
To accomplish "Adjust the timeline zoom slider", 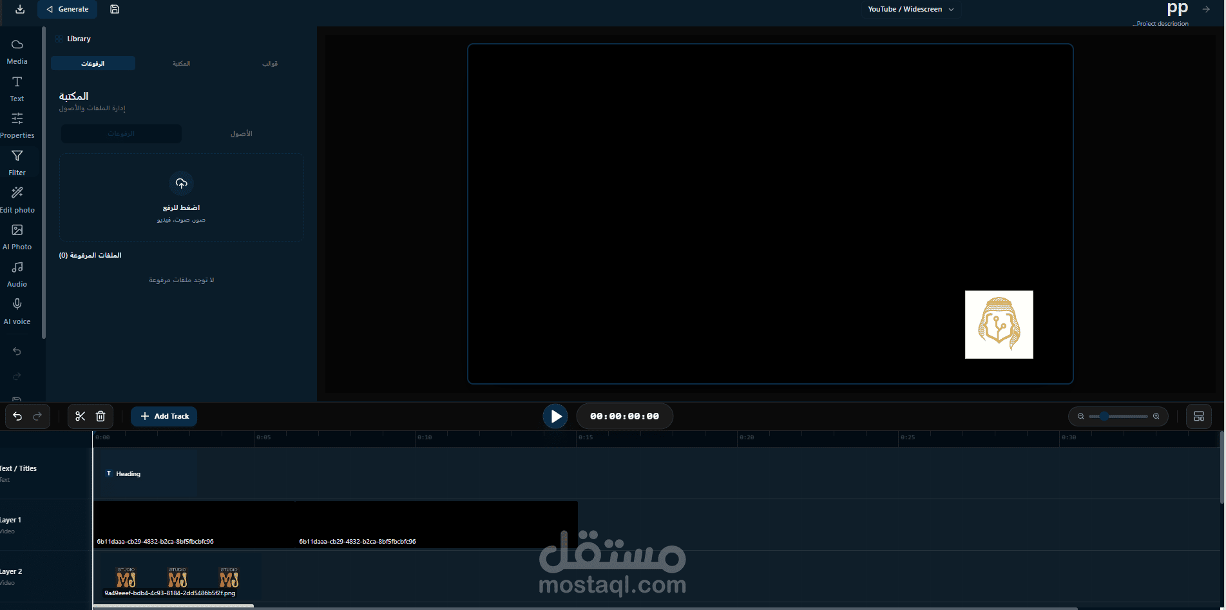I will [x=1118, y=416].
